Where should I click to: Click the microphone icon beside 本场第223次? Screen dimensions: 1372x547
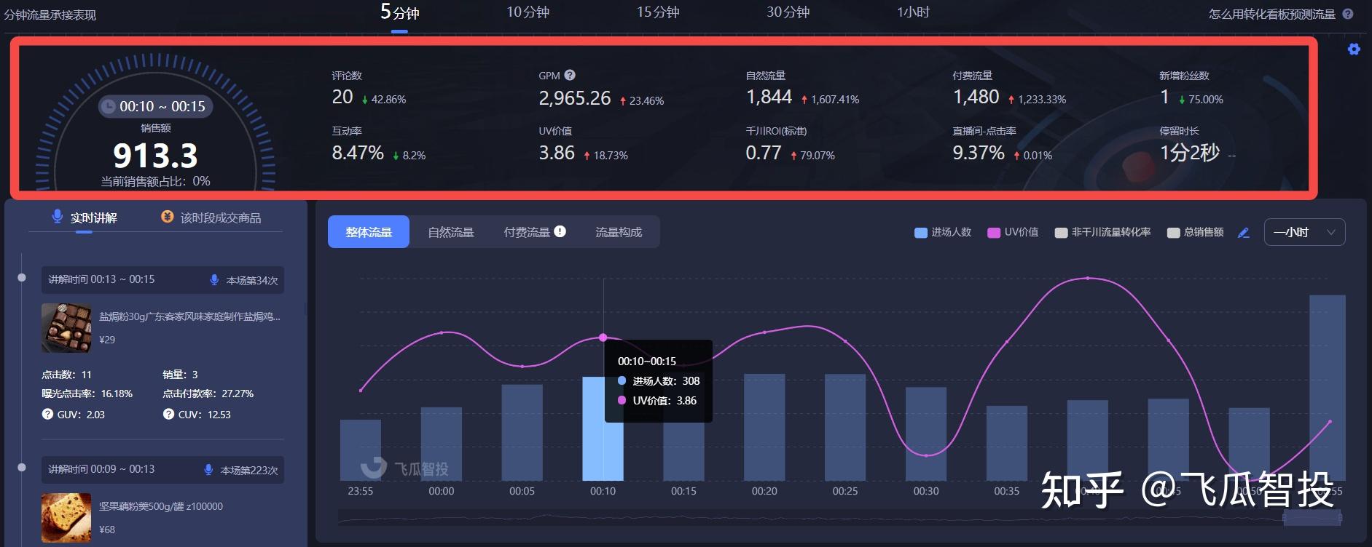208,470
